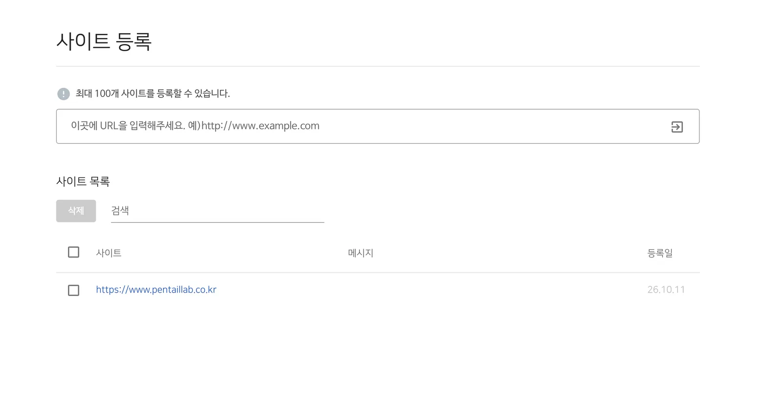Click the 최대 100개 사이트 notice text

click(x=152, y=94)
